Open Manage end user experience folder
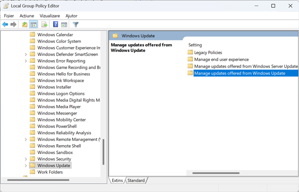Viewport: 299px width, 192px height. [x=221, y=59]
